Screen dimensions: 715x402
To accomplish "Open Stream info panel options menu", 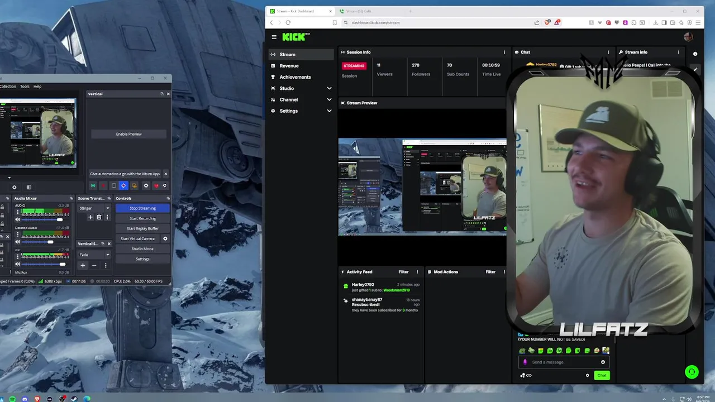I will (678, 52).
